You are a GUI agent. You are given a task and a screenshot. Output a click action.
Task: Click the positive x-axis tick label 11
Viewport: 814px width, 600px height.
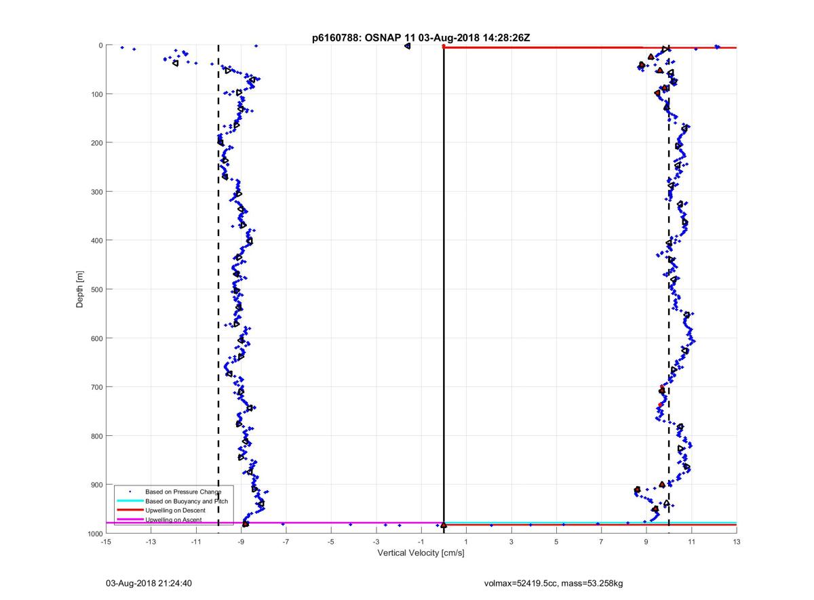pyautogui.click(x=691, y=542)
